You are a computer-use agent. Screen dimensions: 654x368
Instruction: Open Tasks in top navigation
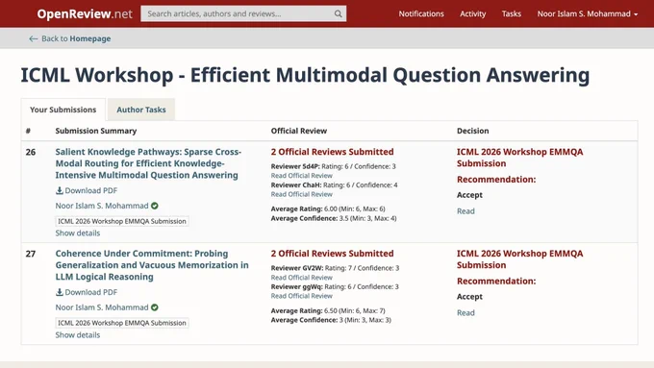coord(512,13)
